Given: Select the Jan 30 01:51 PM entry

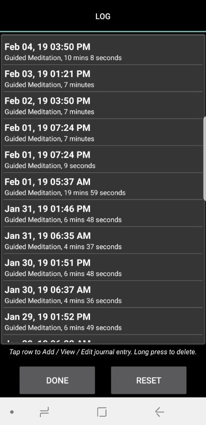Looking at the screenshot, I should pos(103,267).
